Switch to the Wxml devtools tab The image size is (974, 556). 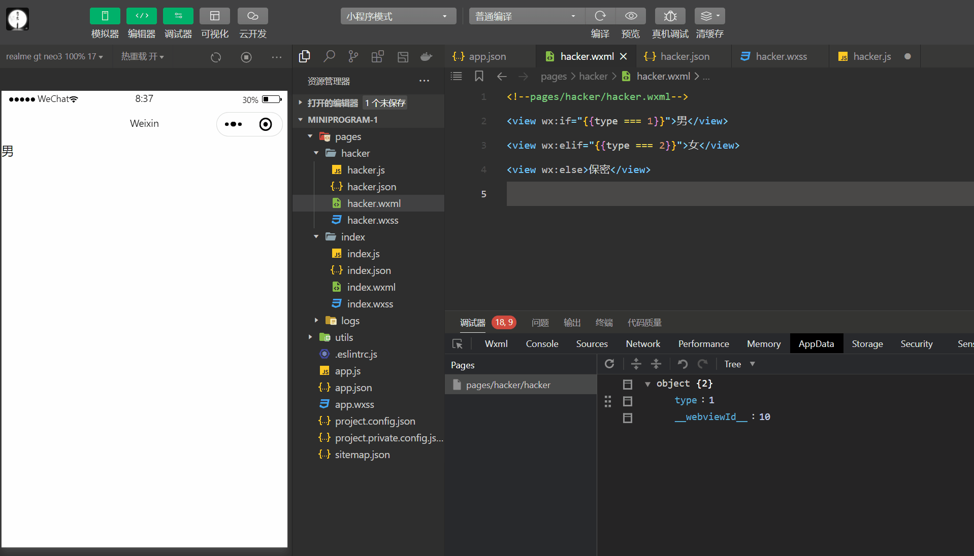pos(496,344)
